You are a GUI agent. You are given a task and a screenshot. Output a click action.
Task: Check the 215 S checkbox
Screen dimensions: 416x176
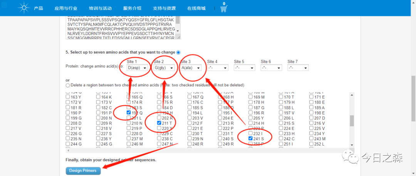281,123
